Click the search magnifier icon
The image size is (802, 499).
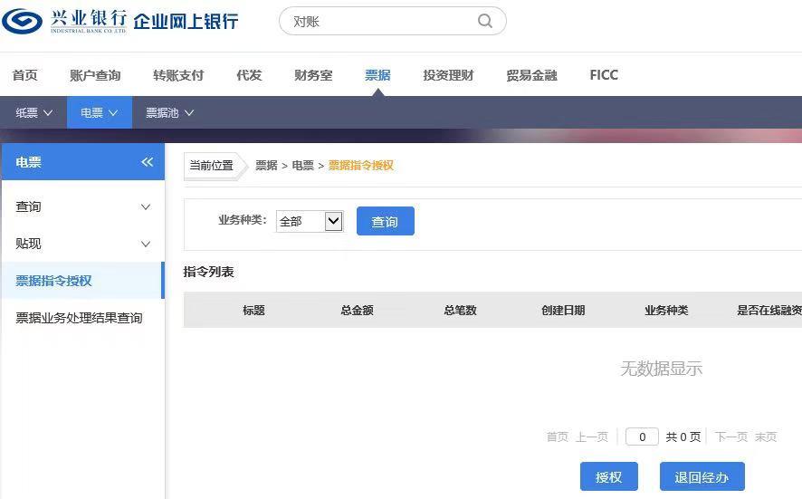(485, 21)
